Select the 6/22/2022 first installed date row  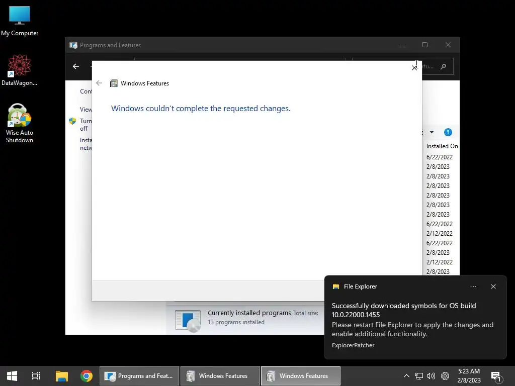pos(440,157)
